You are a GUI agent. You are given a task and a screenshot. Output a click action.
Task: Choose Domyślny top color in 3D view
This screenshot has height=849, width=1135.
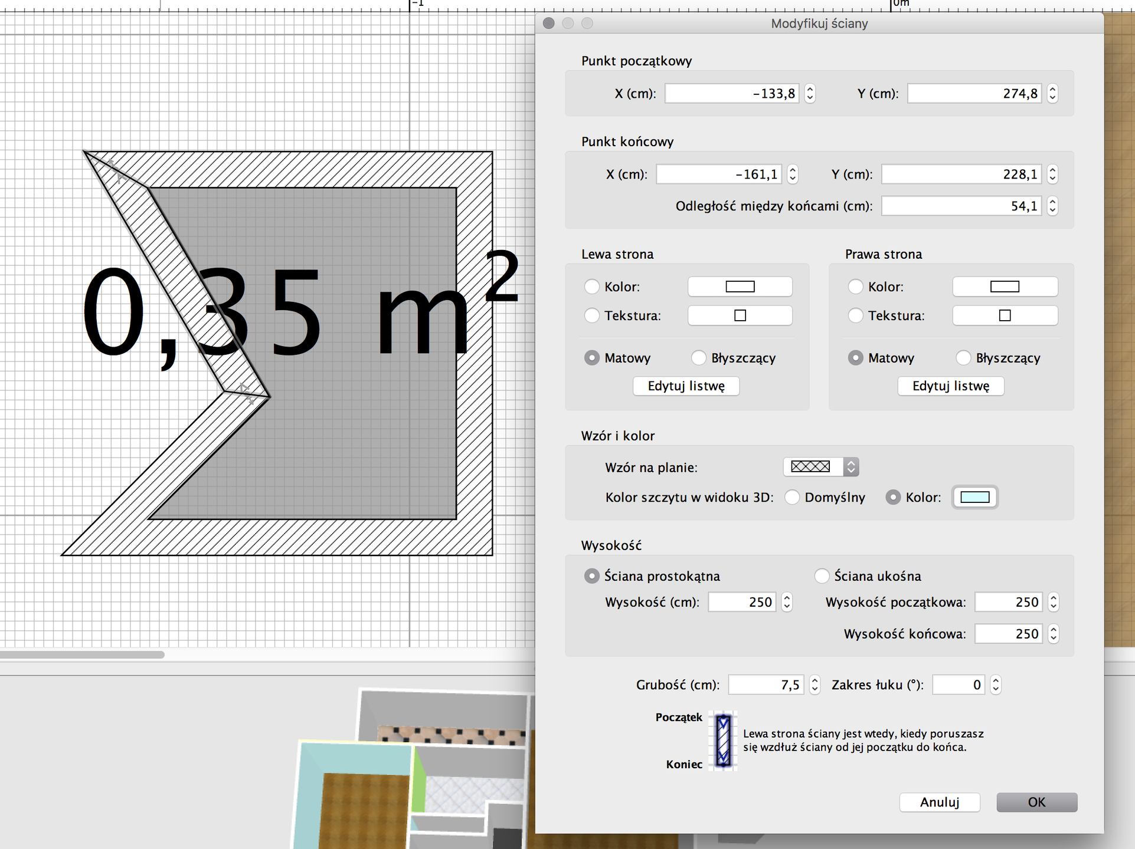point(792,498)
